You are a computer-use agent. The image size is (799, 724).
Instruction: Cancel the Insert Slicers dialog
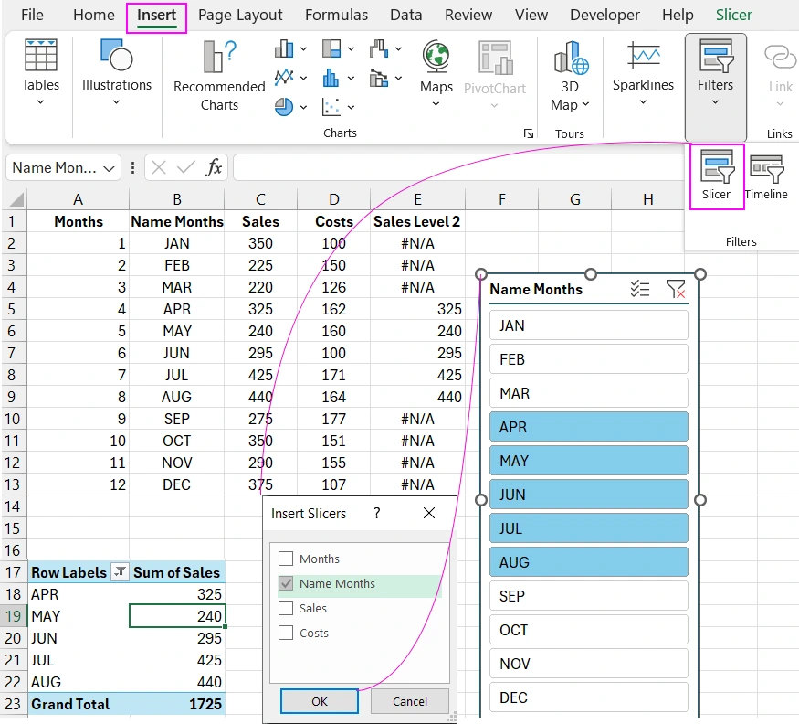point(410,701)
